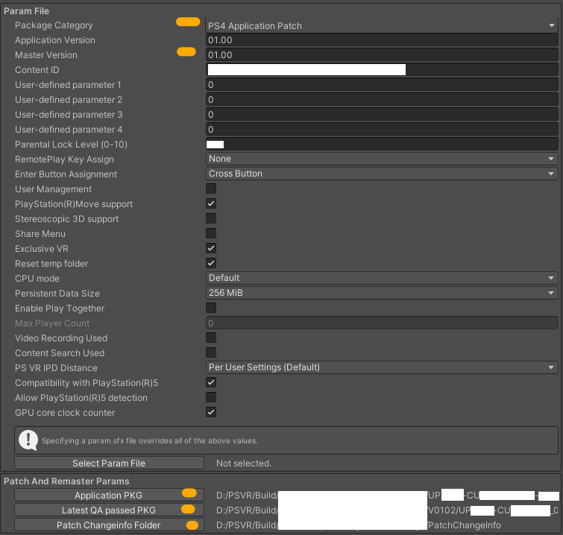Open PS VR IPD Distance dropdown

[381, 368]
